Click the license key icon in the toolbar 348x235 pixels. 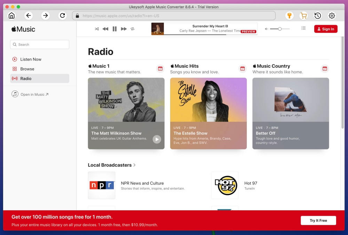click(290, 16)
